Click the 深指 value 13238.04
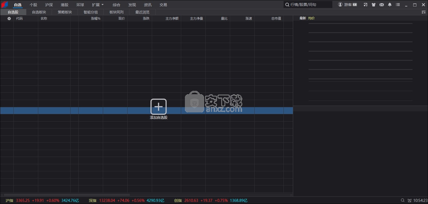428x204 pixels. (107, 201)
